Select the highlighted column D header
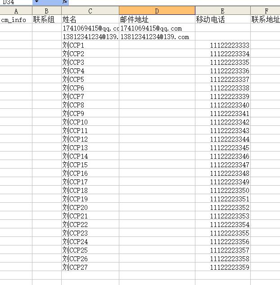280x285 pixels. click(x=157, y=11)
